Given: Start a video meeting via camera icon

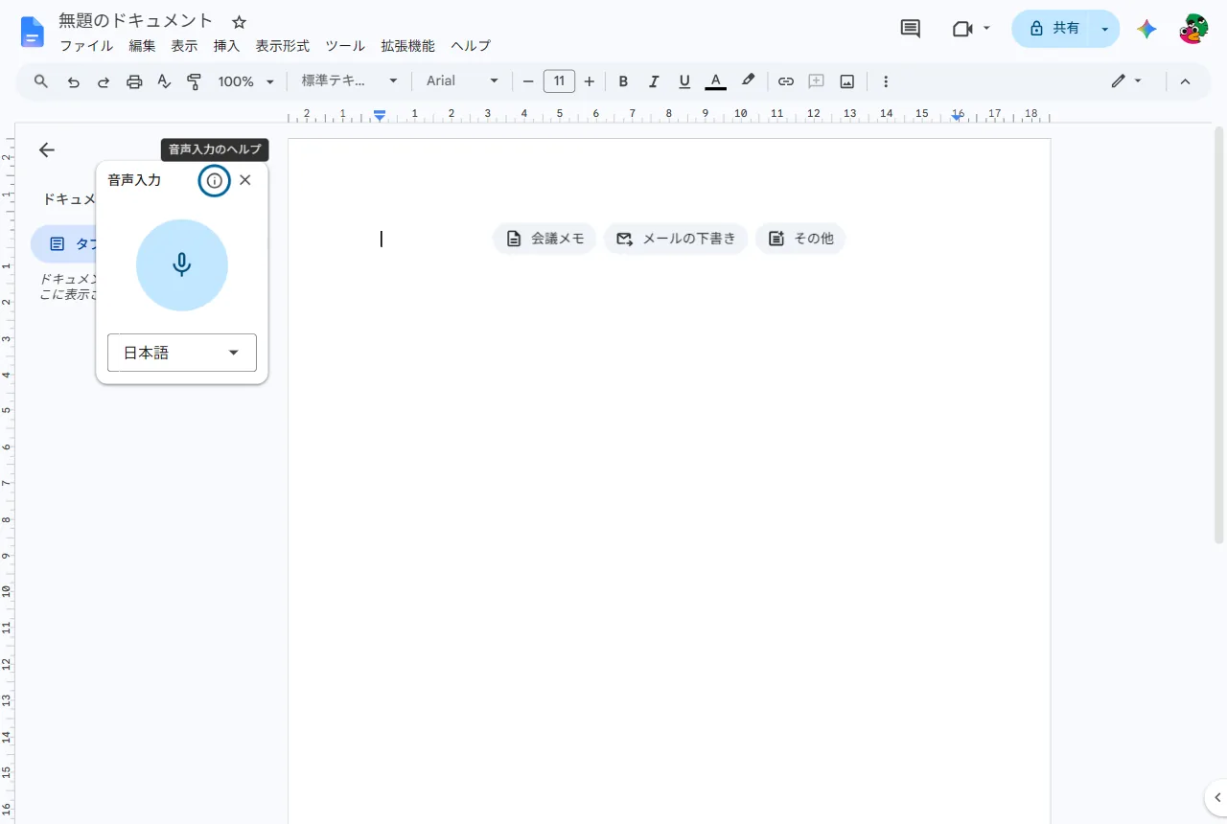Looking at the screenshot, I should point(962,29).
